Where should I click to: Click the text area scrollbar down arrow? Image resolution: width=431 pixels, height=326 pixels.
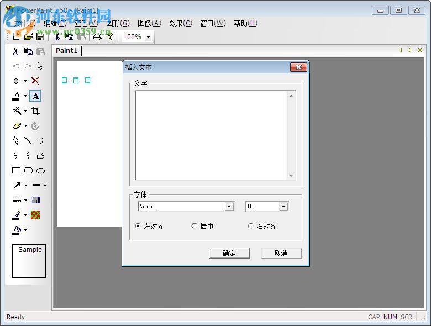pyautogui.click(x=291, y=176)
